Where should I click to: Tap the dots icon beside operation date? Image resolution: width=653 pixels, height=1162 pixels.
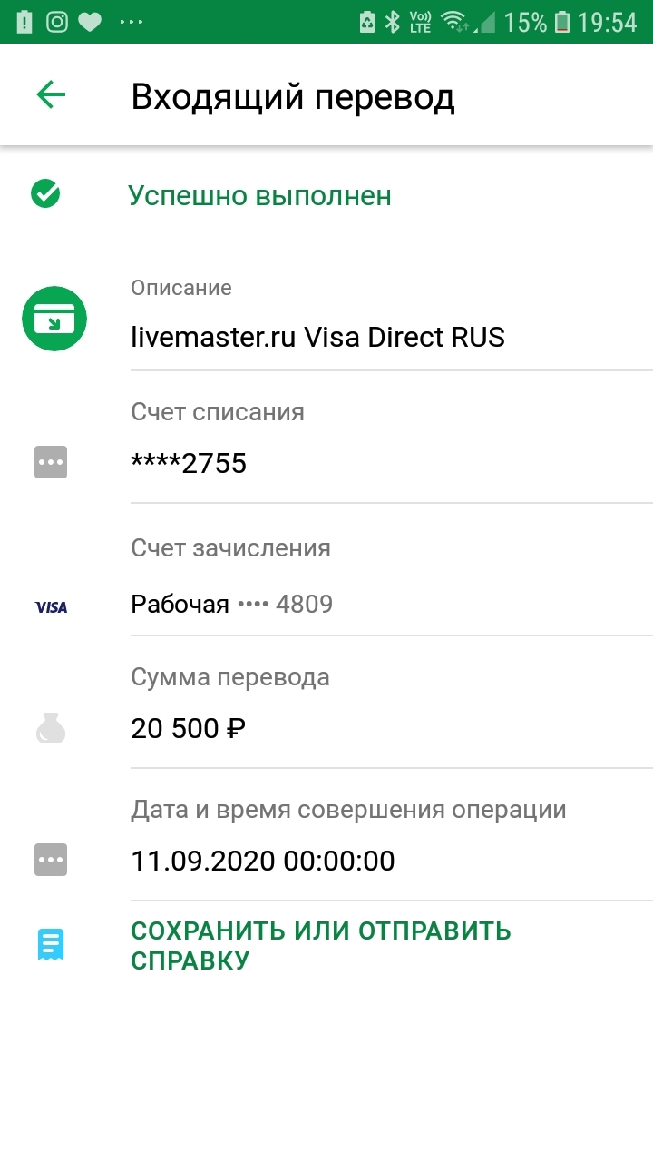(51, 859)
